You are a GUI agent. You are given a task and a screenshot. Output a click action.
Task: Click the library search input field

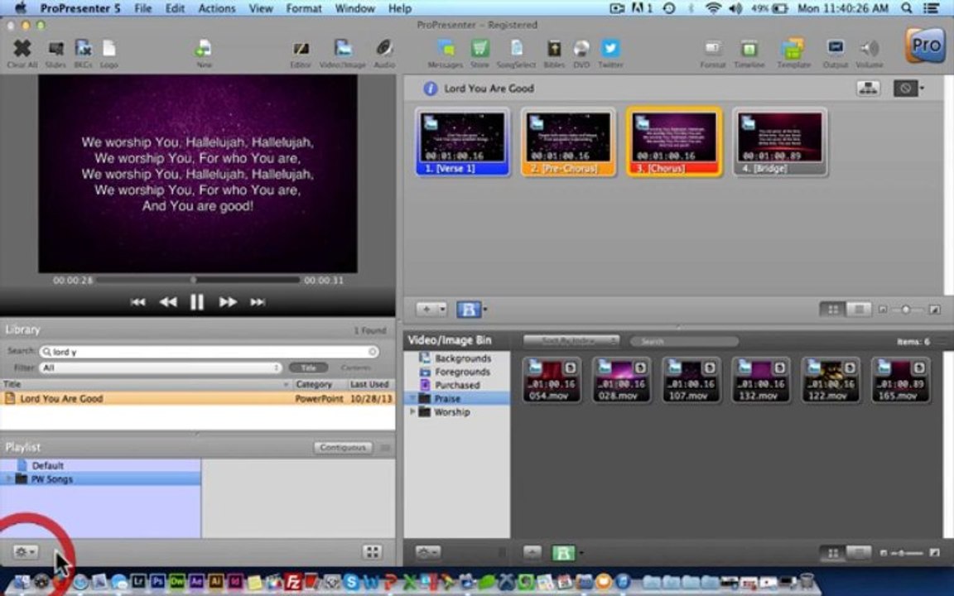tap(209, 352)
